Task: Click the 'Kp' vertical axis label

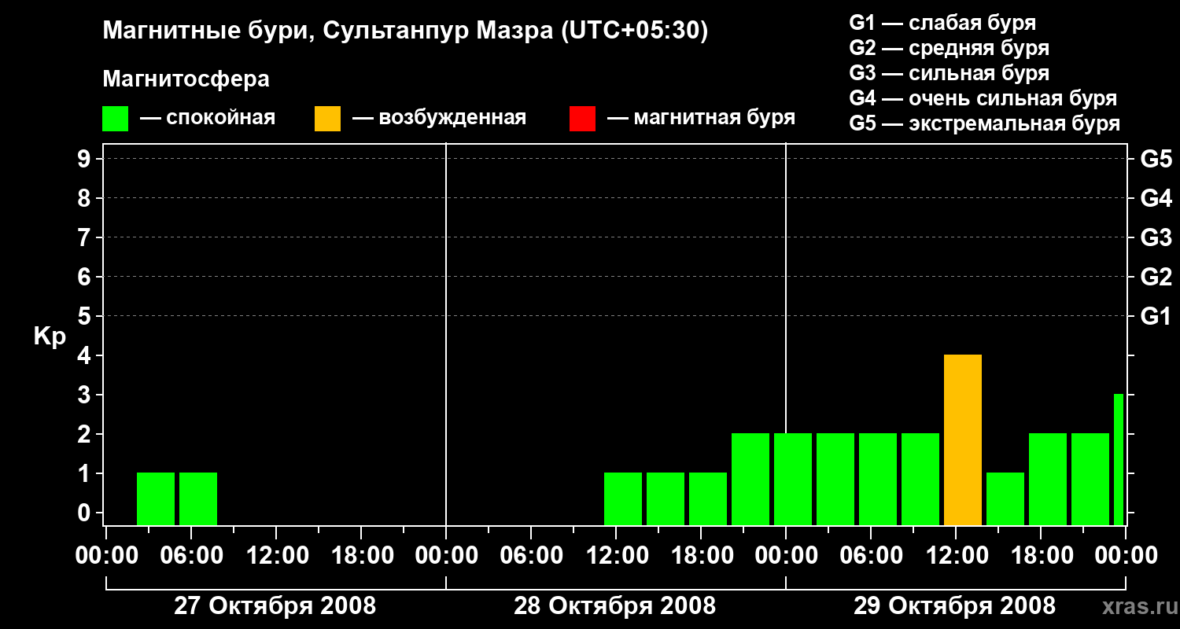Action: [x=50, y=337]
